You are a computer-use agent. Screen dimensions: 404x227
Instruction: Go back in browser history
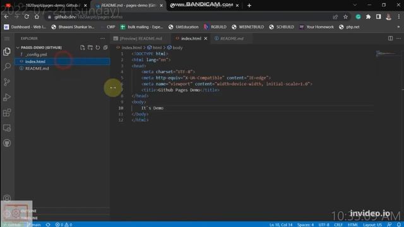[6, 17]
